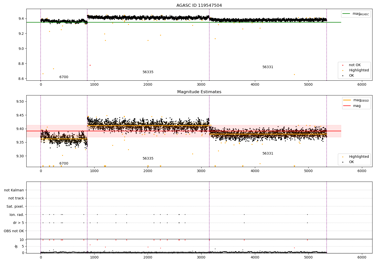The width and height of the screenshot is (376, 263).
Task: Click the 5 tick on the dr axis
Action: click(23, 246)
